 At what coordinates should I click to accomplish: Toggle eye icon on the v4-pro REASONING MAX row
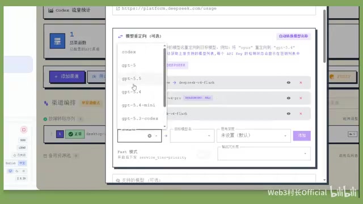pos(289,98)
